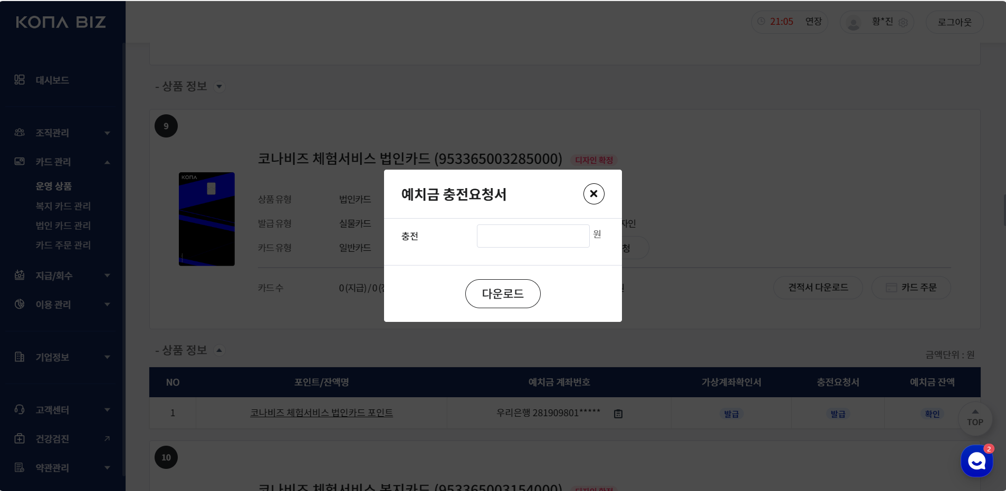Screen dimensions: 1006x491
Task: Click the 로그아웃 button
Action: click(954, 22)
